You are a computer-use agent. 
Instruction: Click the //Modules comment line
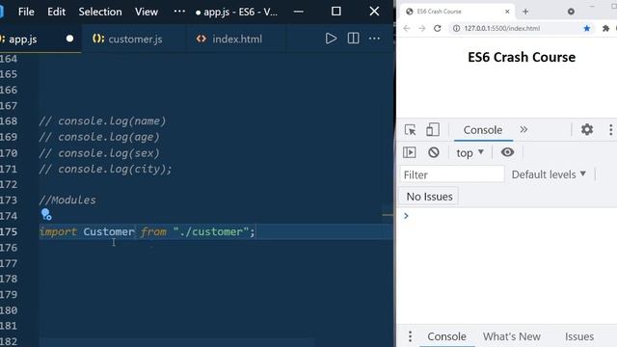coord(67,200)
